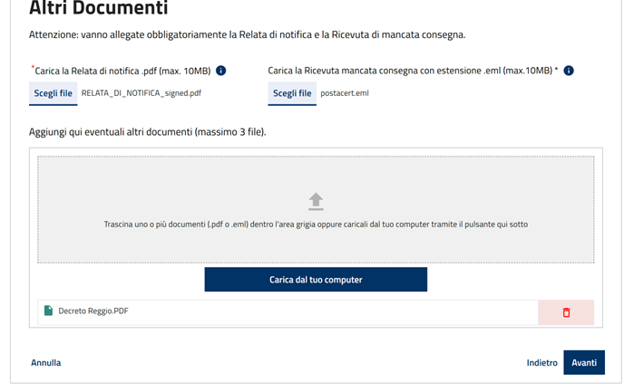Click the upload arrow icon in drop zone
Screen dimensions: 634x392
(316, 202)
